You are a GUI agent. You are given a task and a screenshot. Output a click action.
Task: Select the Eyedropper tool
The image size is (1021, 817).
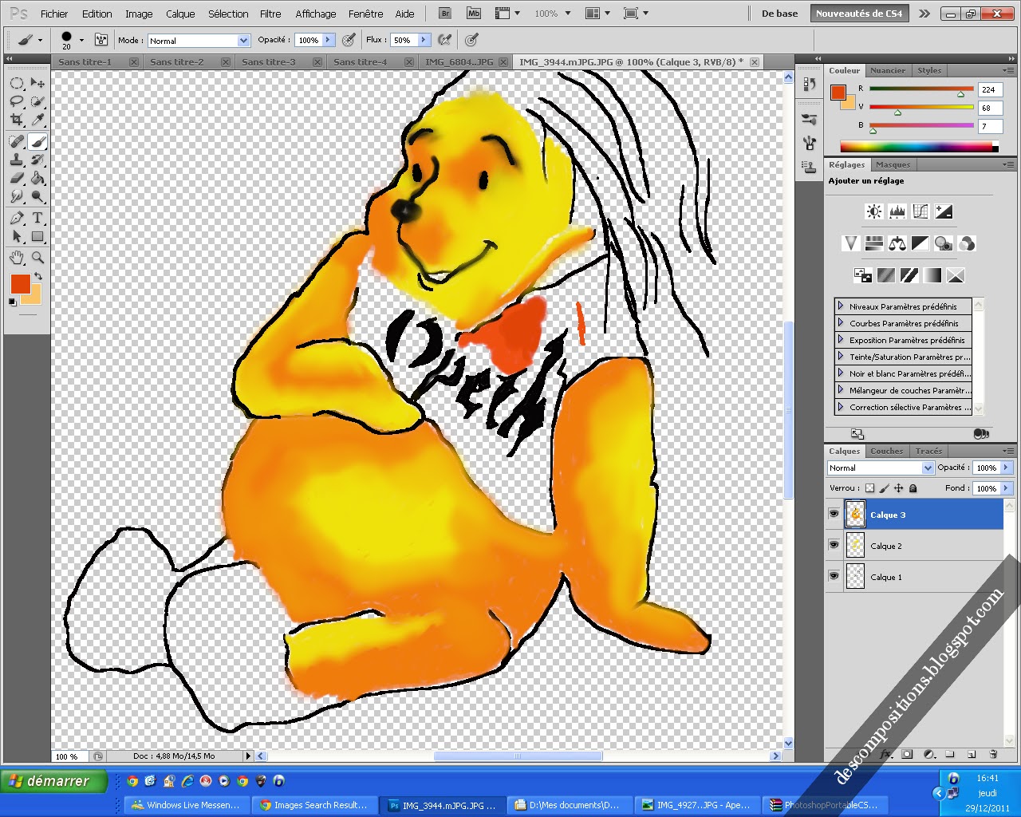[37, 120]
